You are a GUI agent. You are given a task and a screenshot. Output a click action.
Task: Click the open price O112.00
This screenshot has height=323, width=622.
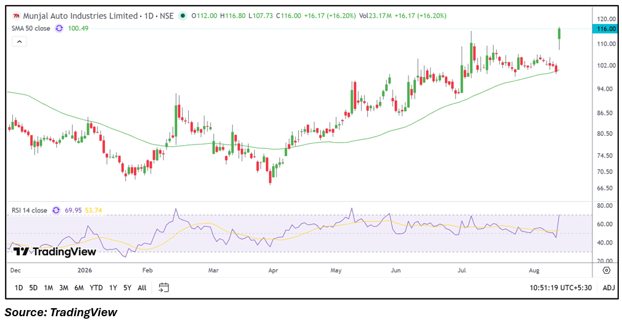click(x=204, y=16)
